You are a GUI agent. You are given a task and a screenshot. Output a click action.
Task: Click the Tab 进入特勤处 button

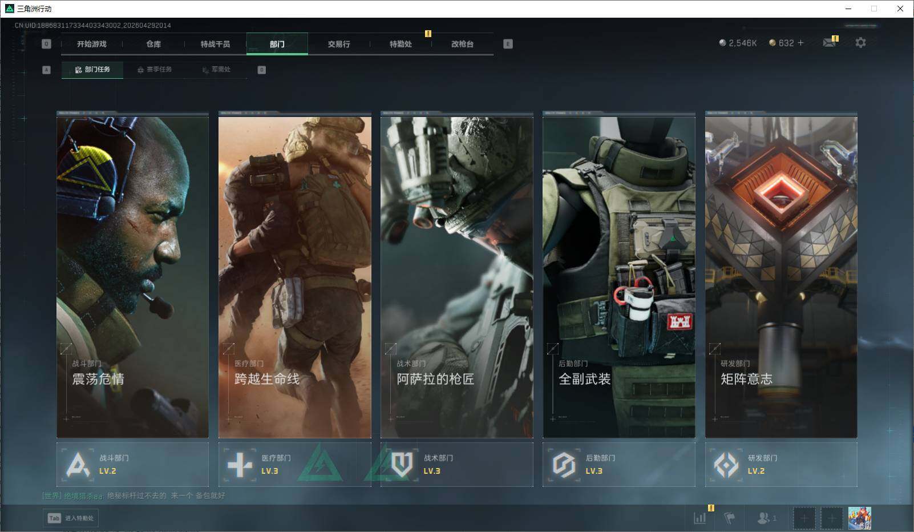[x=71, y=518]
